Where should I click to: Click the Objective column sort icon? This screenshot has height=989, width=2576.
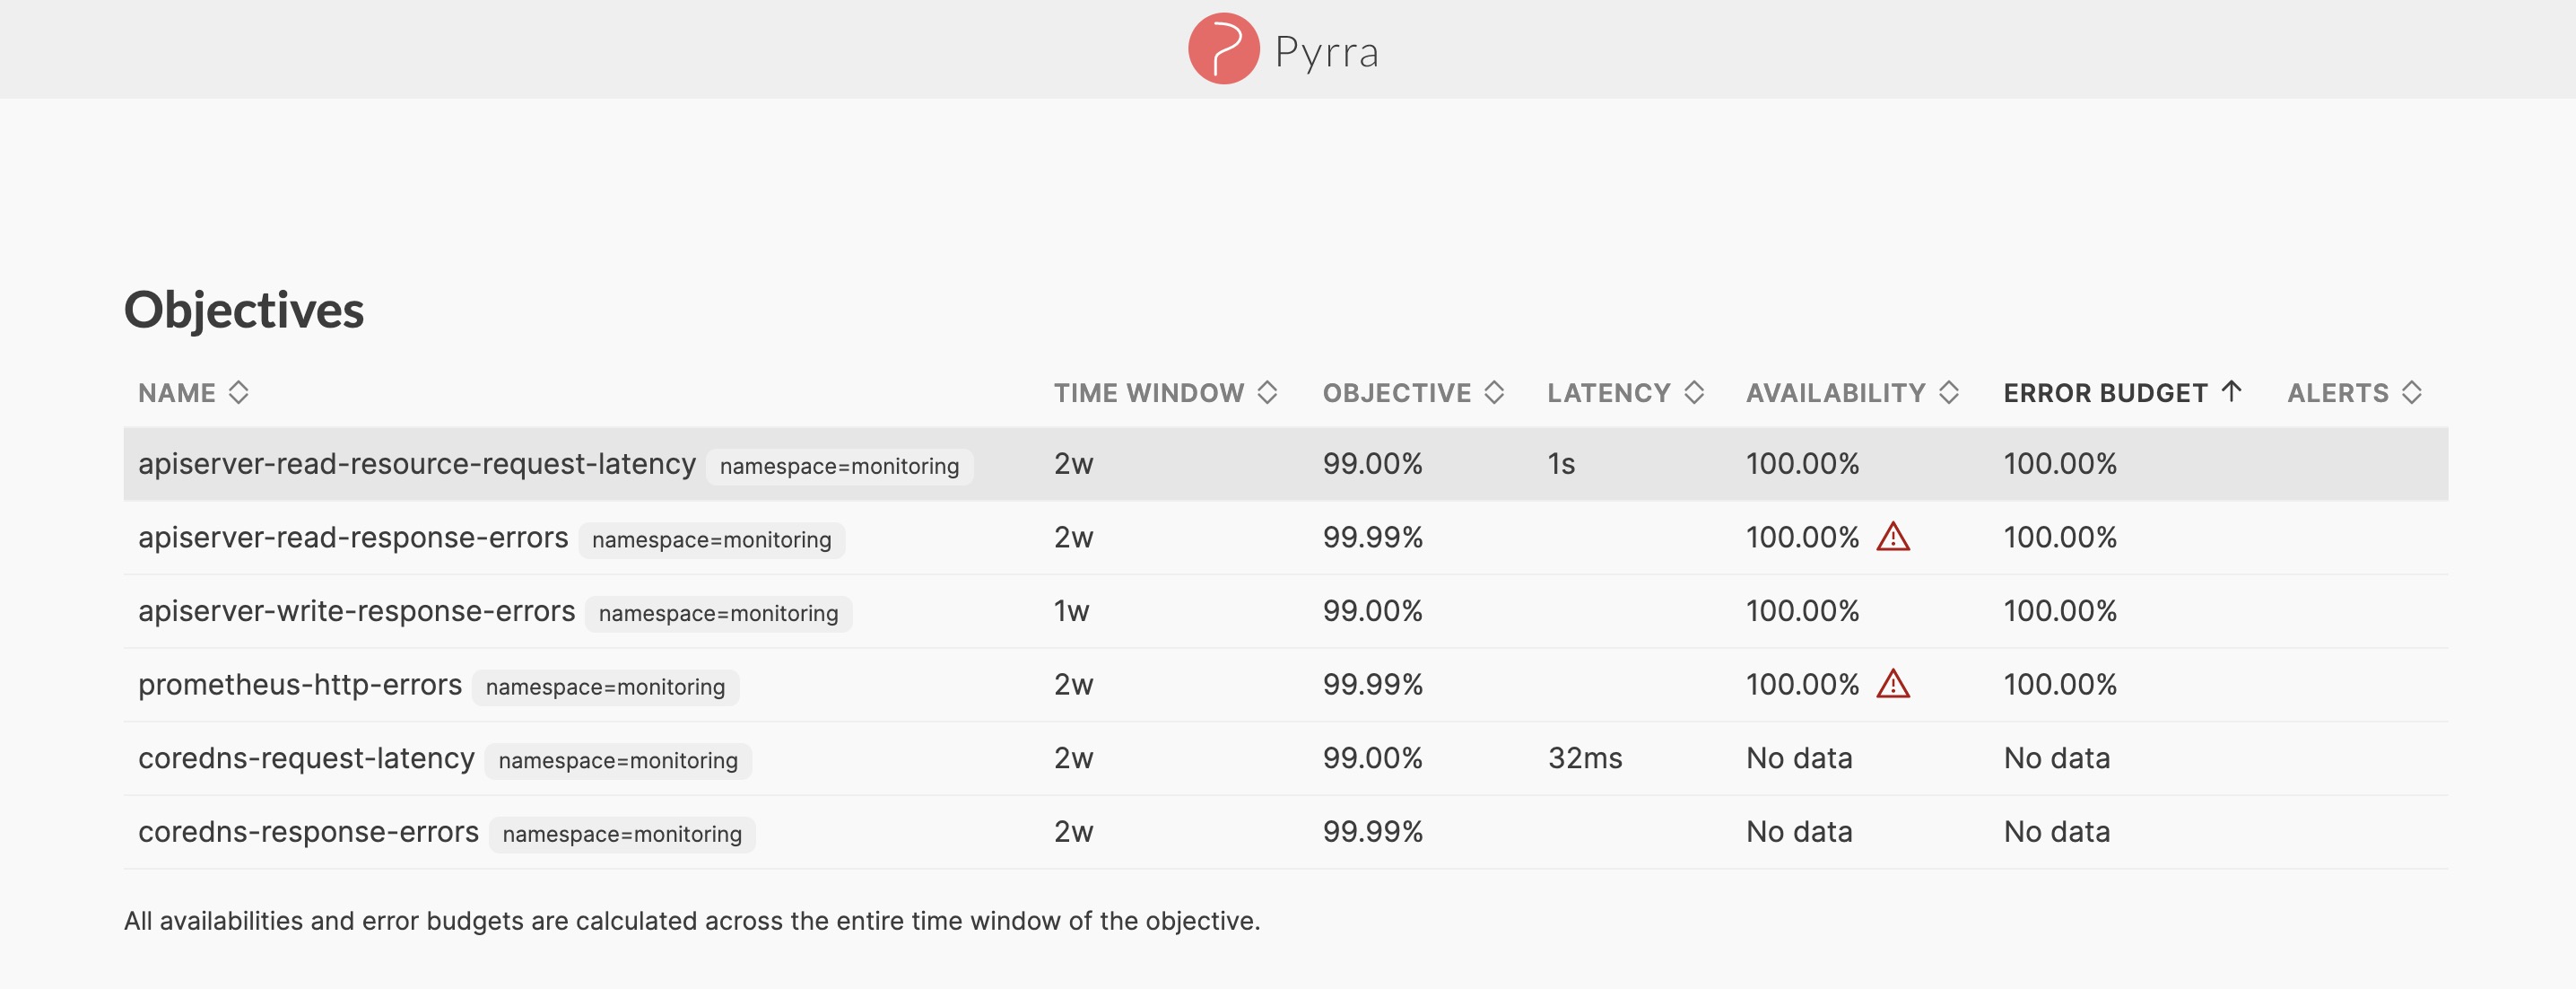point(1494,392)
